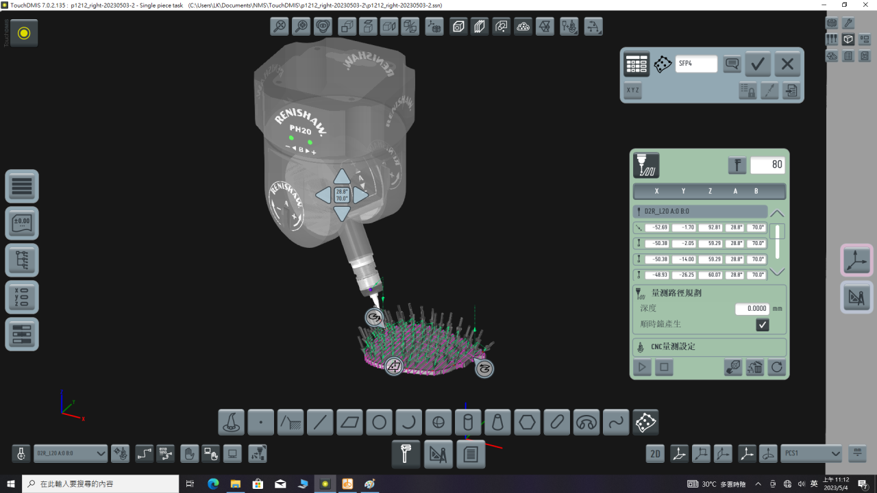
Task: Click the XYZ button in feature panel
Action: click(x=633, y=90)
